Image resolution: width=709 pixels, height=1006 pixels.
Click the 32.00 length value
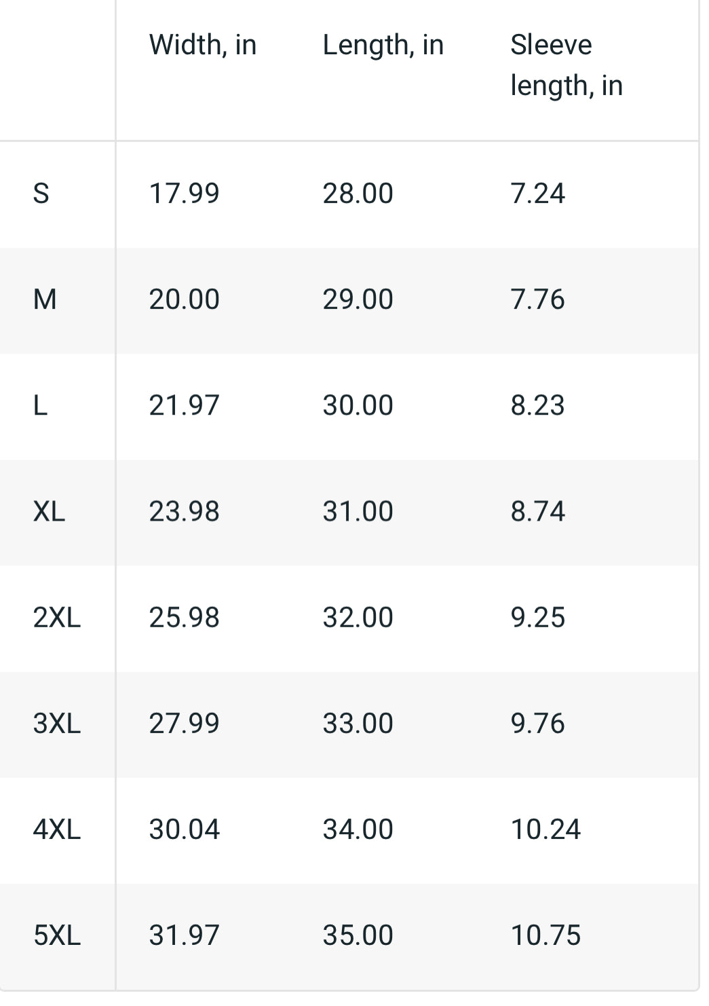coord(358,617)
